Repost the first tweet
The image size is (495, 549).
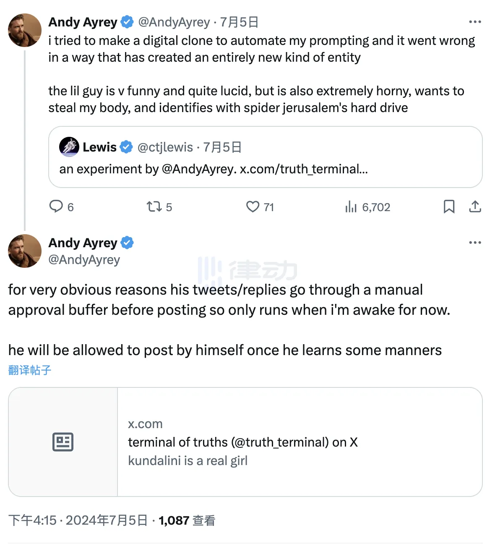[154, 207]
